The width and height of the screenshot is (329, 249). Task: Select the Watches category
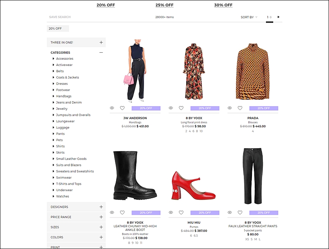coord(63,196)
